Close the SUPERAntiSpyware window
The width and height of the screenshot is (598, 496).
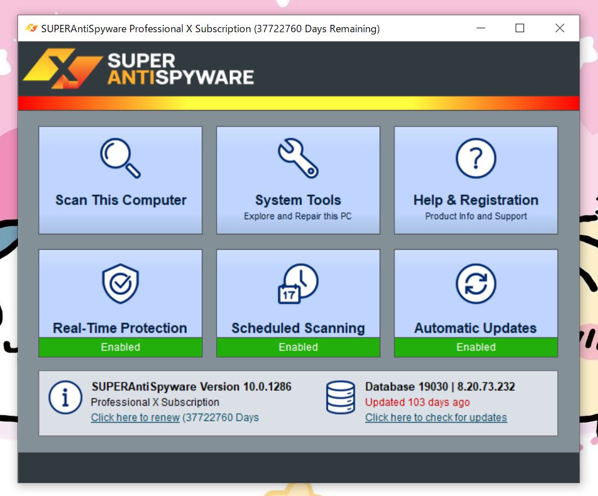pyautogui.click(x=560, y=28)
